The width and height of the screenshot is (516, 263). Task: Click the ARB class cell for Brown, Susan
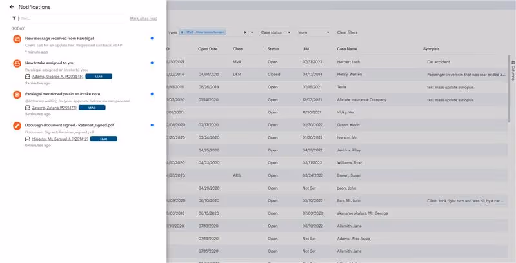(x=237, y=175)
